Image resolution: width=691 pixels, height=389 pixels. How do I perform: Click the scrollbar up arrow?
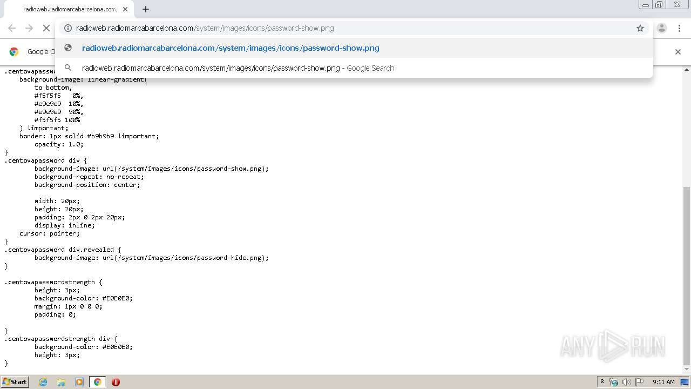pos(687,70)
